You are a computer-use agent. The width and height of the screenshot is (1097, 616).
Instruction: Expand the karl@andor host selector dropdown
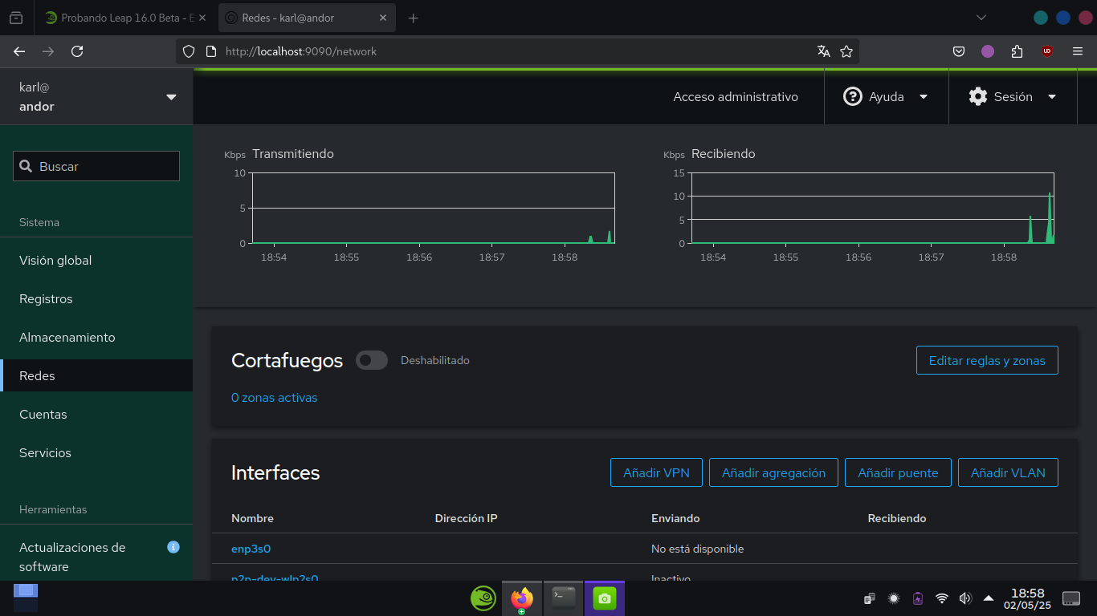170,97
